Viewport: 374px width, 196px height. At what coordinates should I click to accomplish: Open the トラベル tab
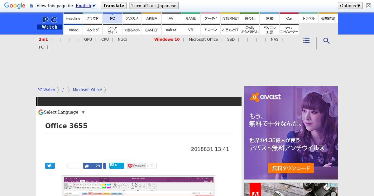pyautogui.click(x=309, y=18)
